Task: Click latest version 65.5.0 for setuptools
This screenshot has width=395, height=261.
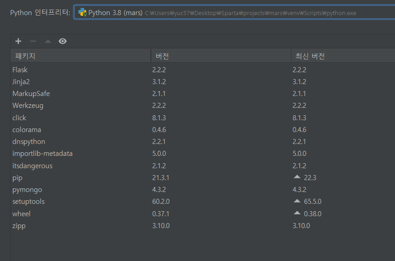Action: (313, 202)
